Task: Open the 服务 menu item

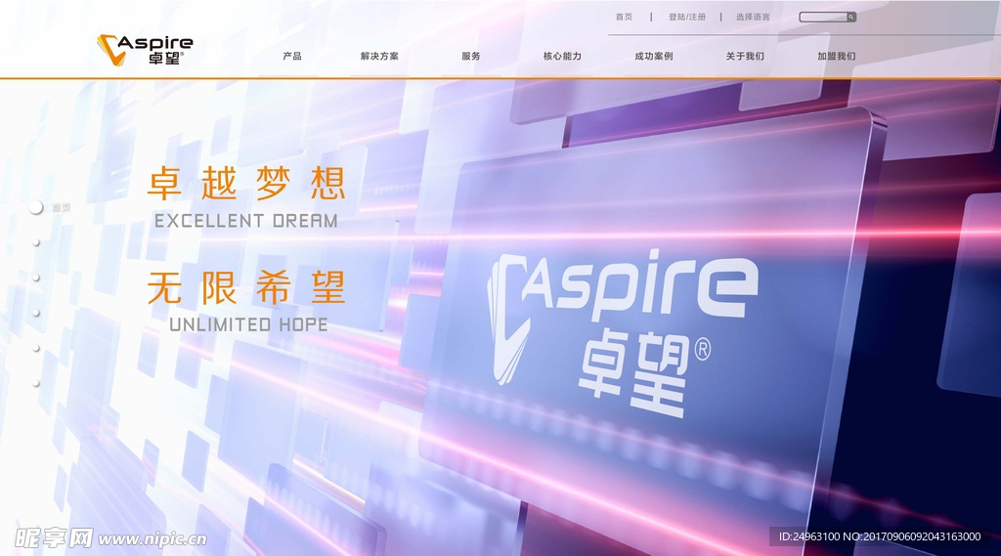Action: 471,56
